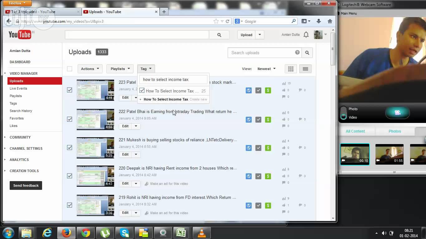Image resolution: width=426 pixels, height=239 pixels.
Task: Go back with Firefox back arrow
Action: click(x=9, y=21)
